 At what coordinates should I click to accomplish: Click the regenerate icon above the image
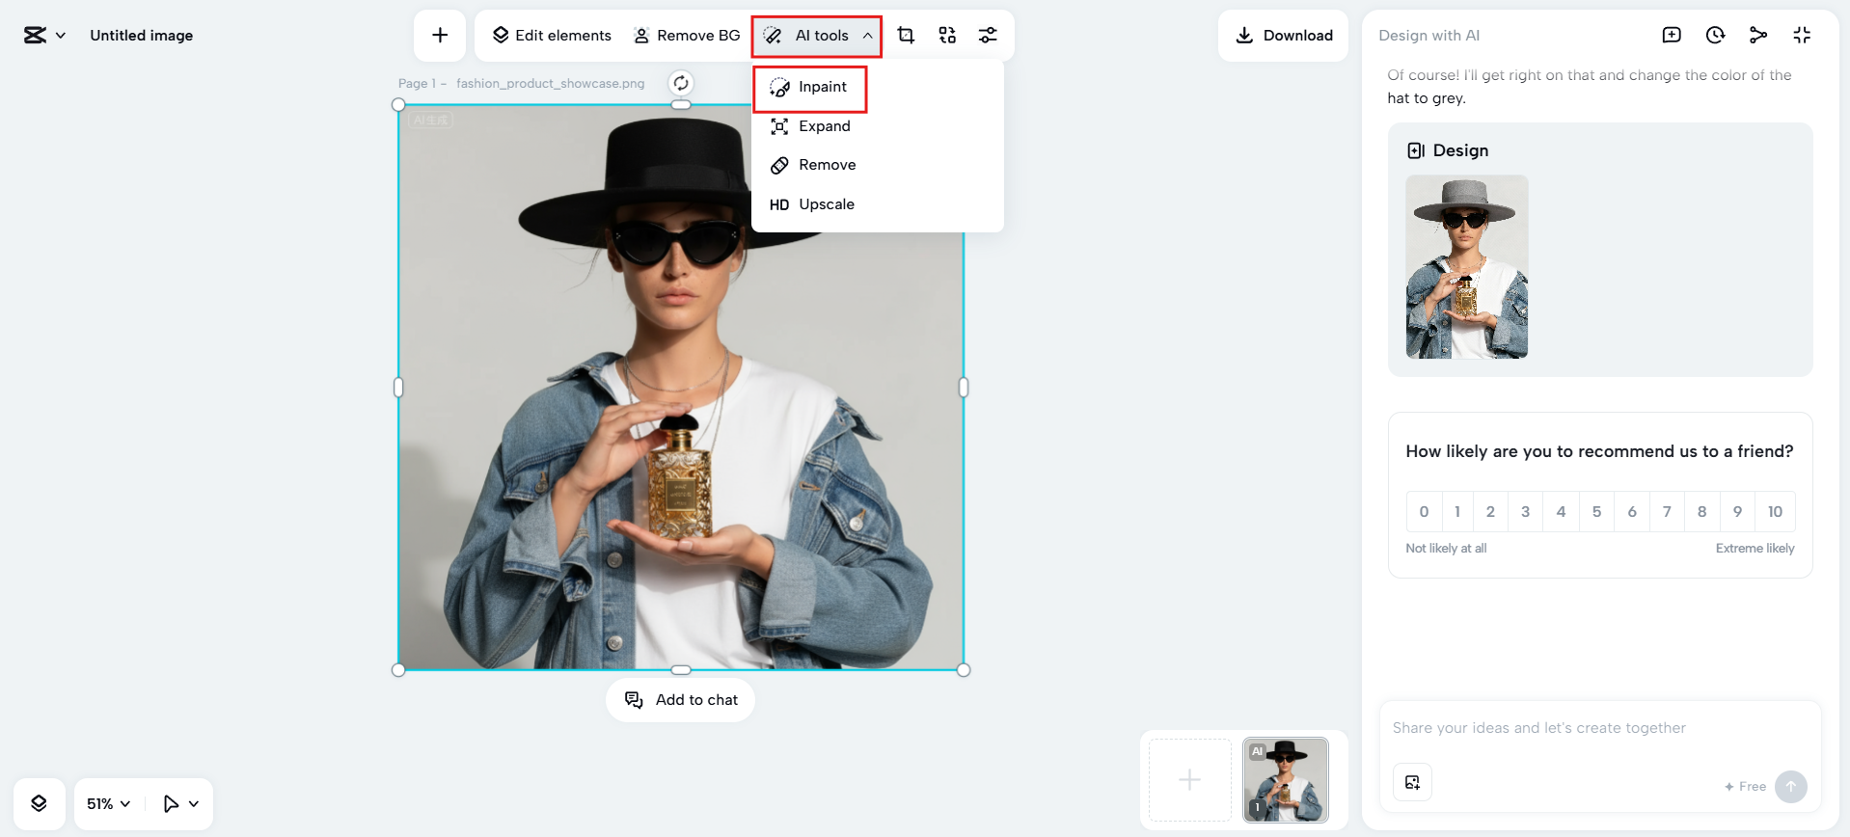coord(681,83)
